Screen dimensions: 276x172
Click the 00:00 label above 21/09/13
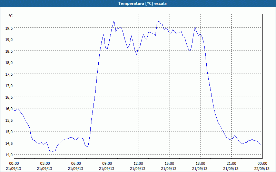click(14, 164)
